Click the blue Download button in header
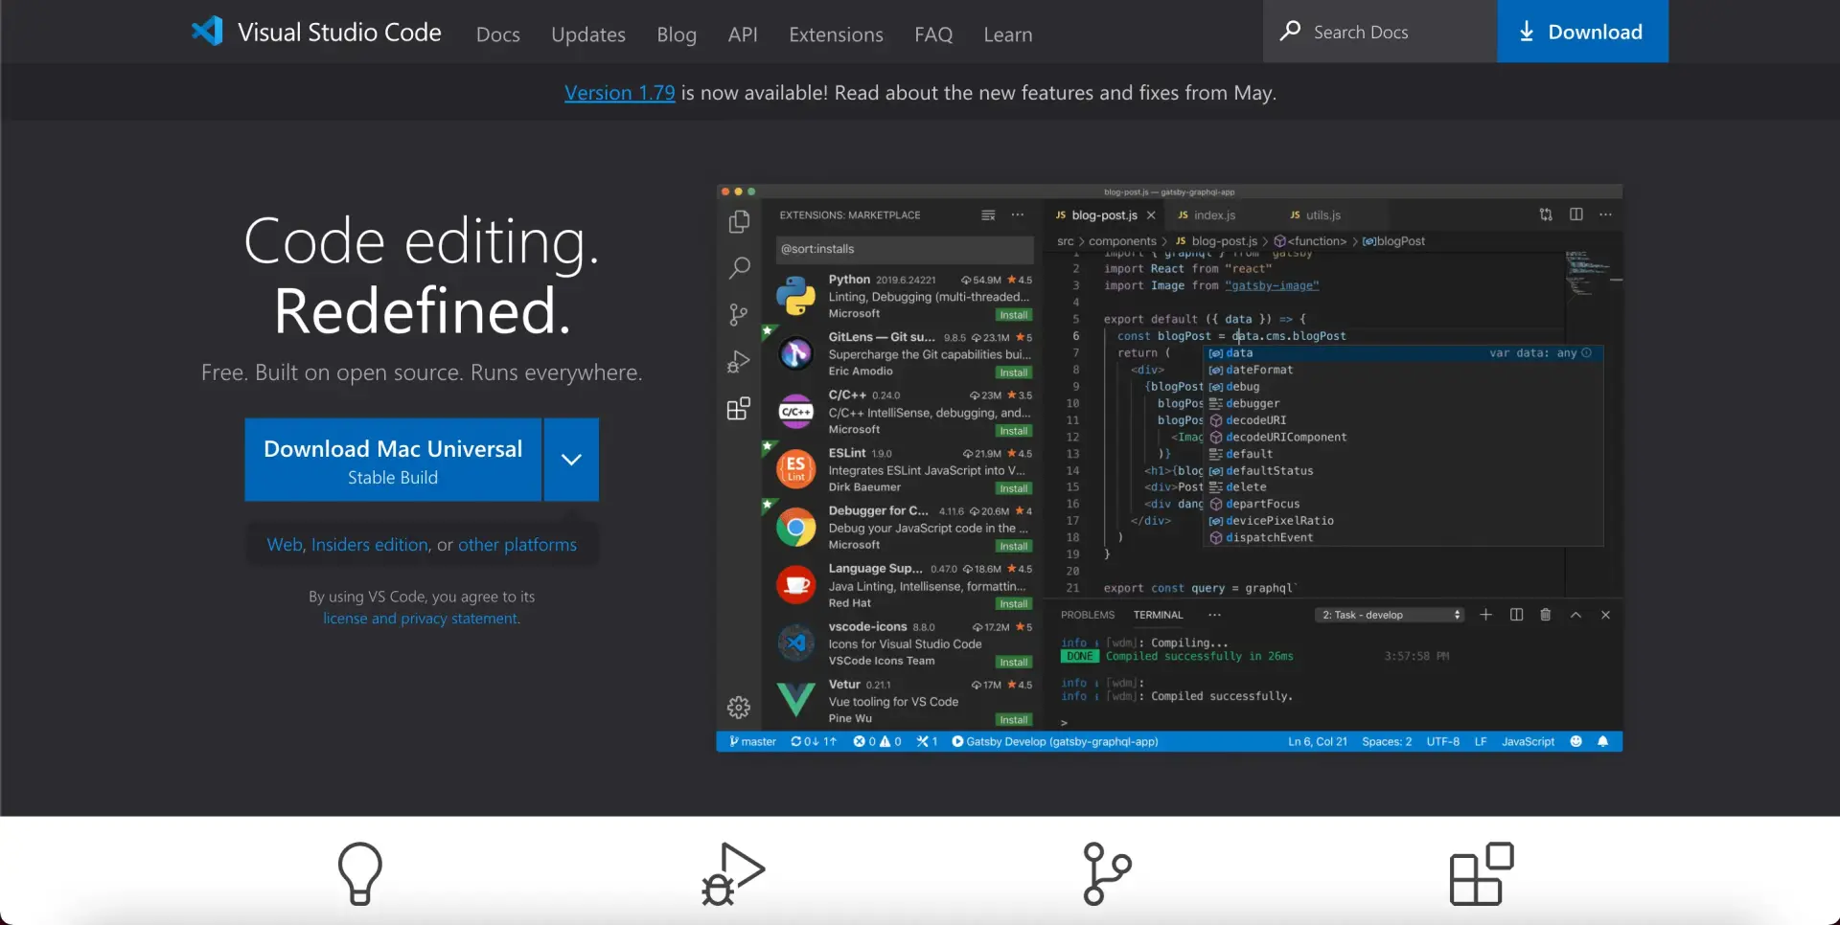The width and height of the screenshot is (1840, 925). 1582,32
